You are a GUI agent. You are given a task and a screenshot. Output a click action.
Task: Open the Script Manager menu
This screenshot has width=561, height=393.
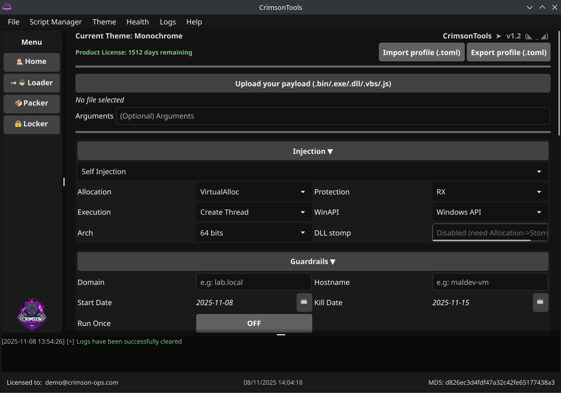[55, 22]
